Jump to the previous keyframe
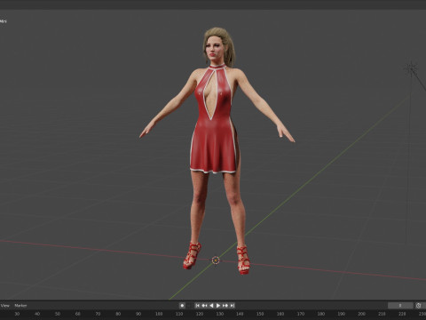Image resolution: width=426 pixels, height=320 pixels. click(x=204, y=306)
